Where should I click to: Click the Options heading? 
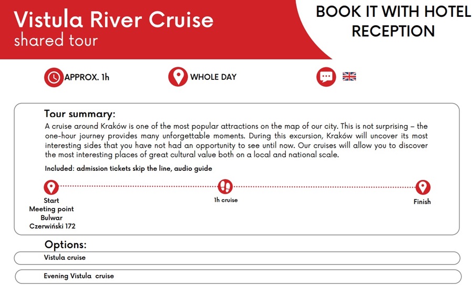click(65, 245)
